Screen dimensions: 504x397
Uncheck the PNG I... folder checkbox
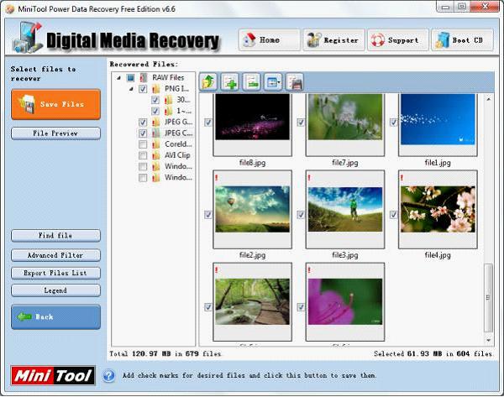click(x=143, y=89)
